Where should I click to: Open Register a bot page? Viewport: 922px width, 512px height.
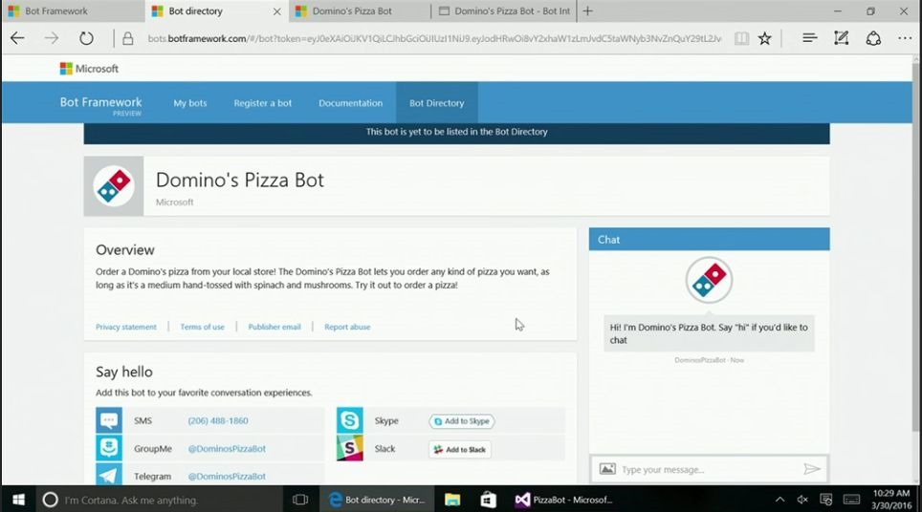pos(262,103)
